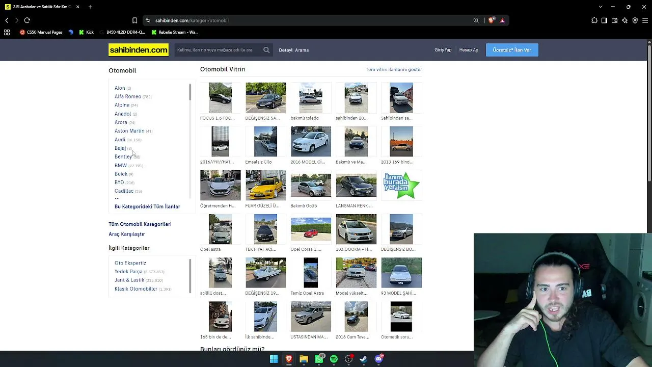Open Yedek Parça related category

coord(128,272)
